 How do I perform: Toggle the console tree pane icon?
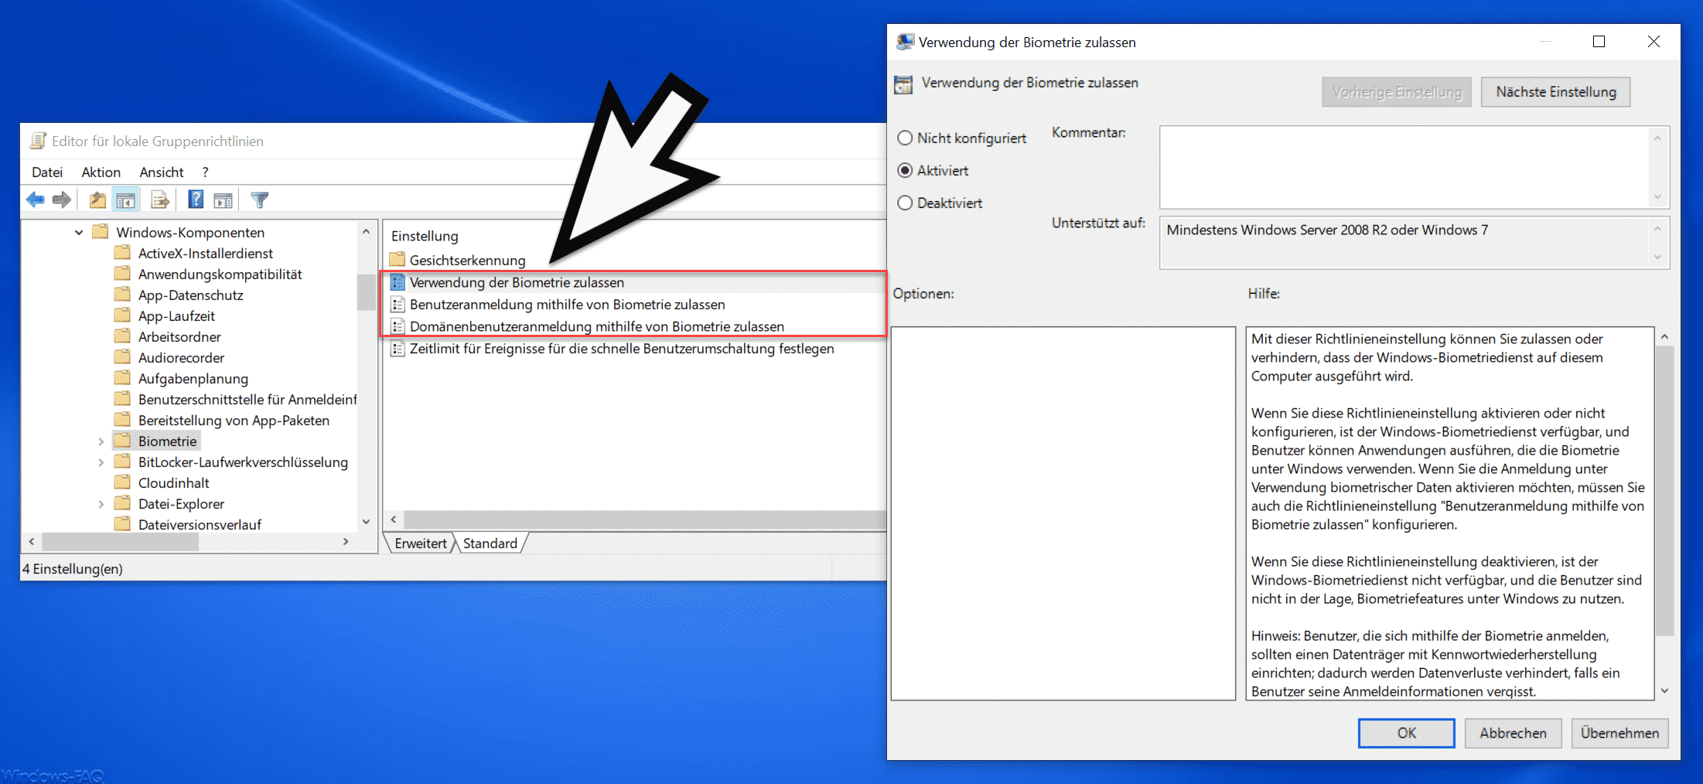pyautogui.click(x=125, y=200)
